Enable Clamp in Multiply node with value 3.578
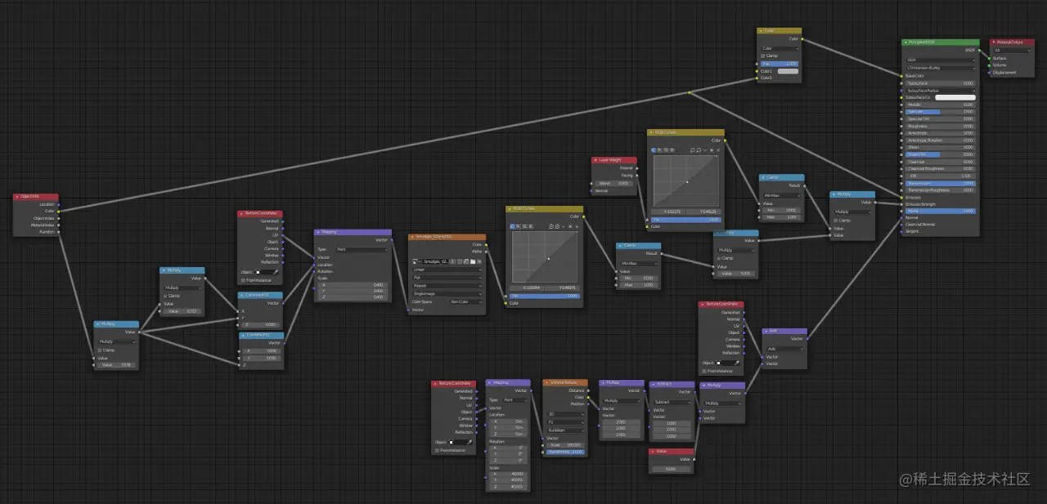Viewport: 1047px width, 504px height. (x=99, y=350)
